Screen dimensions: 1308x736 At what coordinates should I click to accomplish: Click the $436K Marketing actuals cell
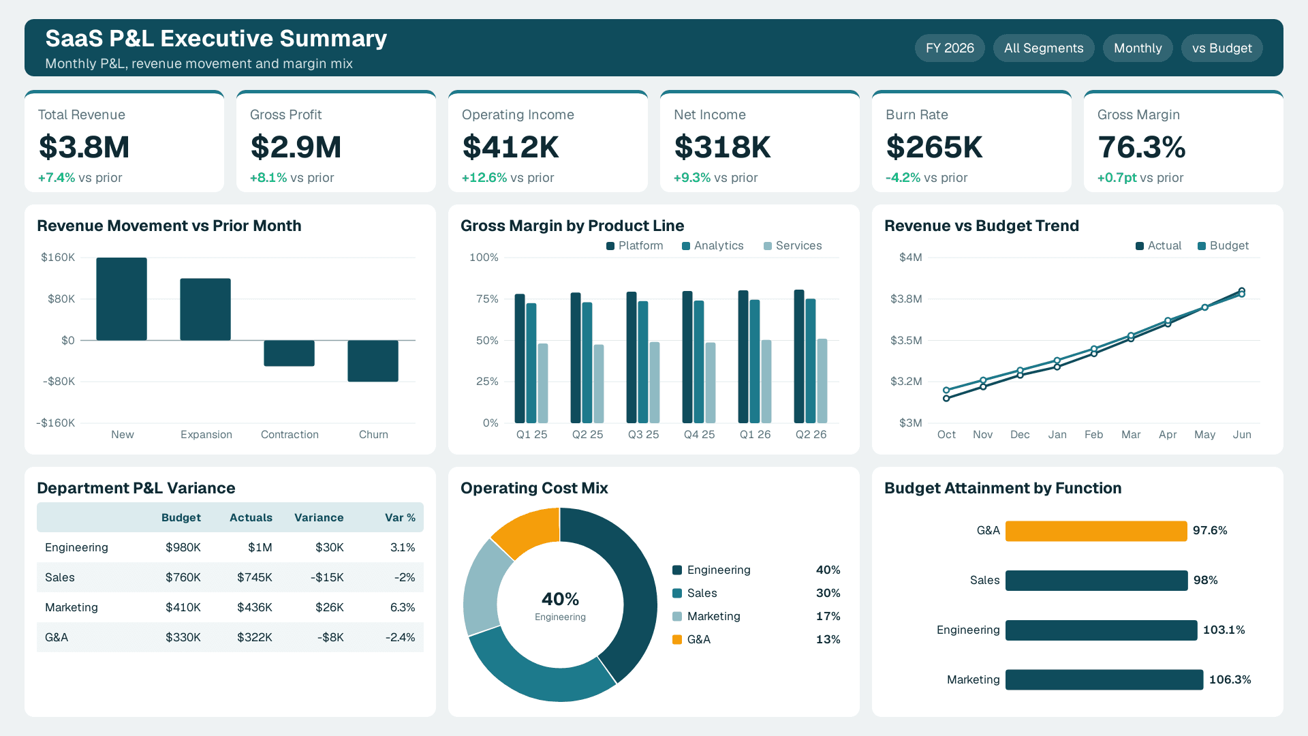point(255,607)
